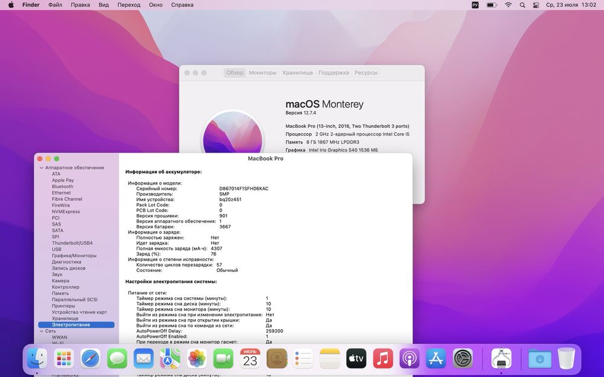Select Графика/Мониторы in sidebar

coord(74,255)
